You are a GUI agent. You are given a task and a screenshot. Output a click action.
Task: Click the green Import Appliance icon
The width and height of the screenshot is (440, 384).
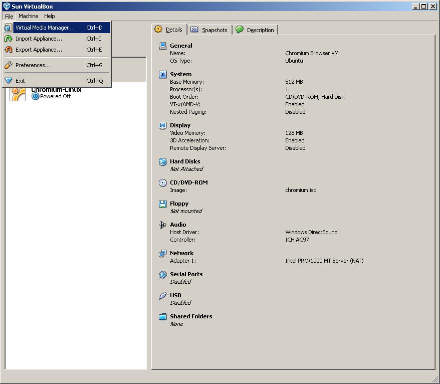(9, 39)
